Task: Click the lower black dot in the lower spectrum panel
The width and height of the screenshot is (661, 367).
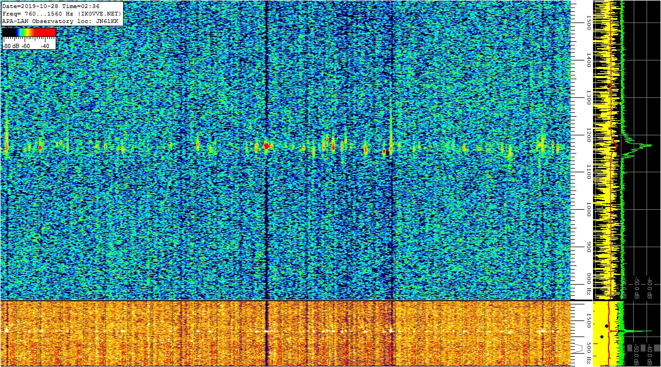Action: pos(602,337)
